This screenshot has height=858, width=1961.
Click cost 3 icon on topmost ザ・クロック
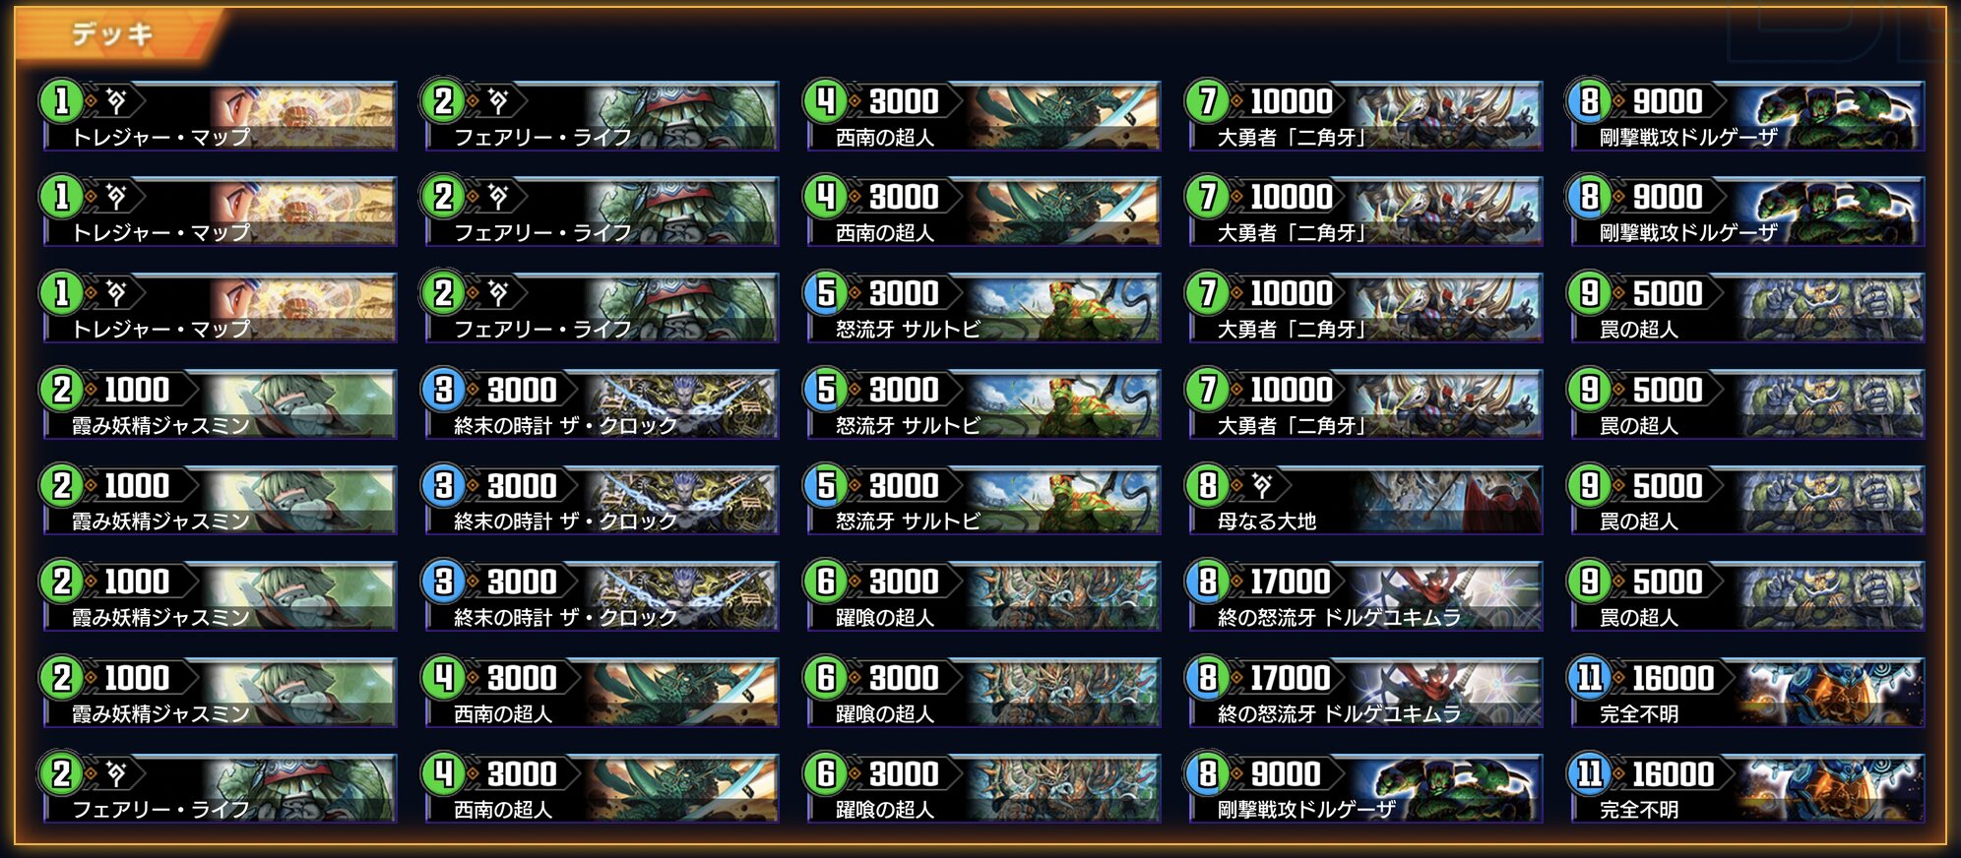(x=444, y=389)
